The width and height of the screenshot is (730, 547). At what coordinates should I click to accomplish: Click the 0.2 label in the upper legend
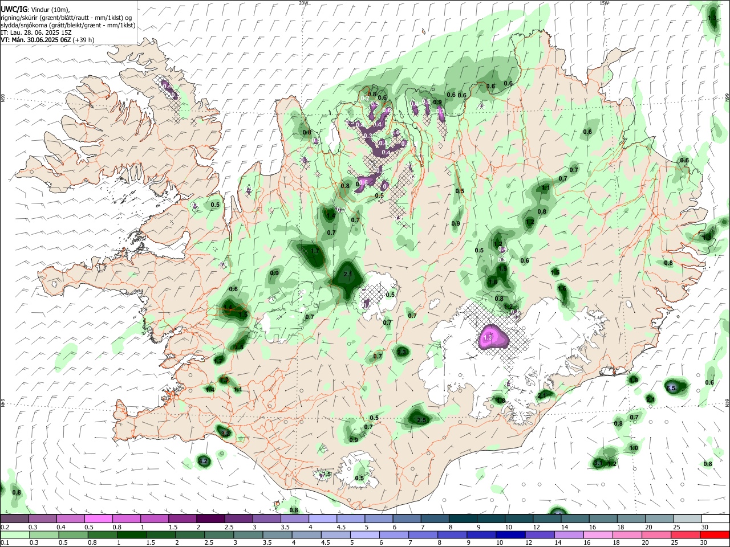point(5,527)
